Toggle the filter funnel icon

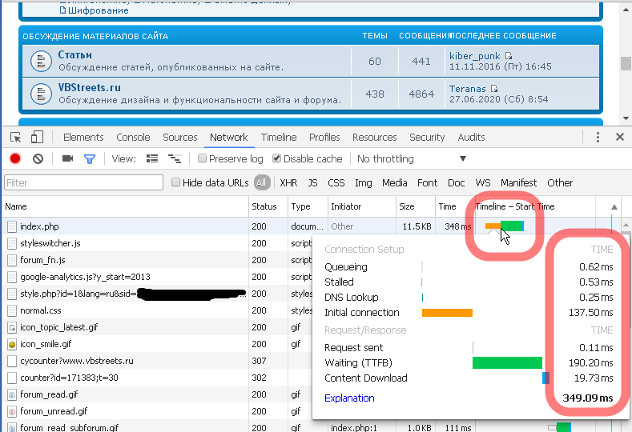[90, 159]
